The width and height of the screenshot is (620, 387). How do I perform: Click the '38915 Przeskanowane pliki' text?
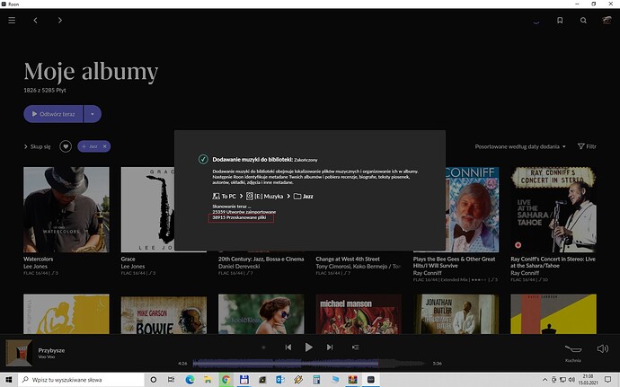coord(239,217)
